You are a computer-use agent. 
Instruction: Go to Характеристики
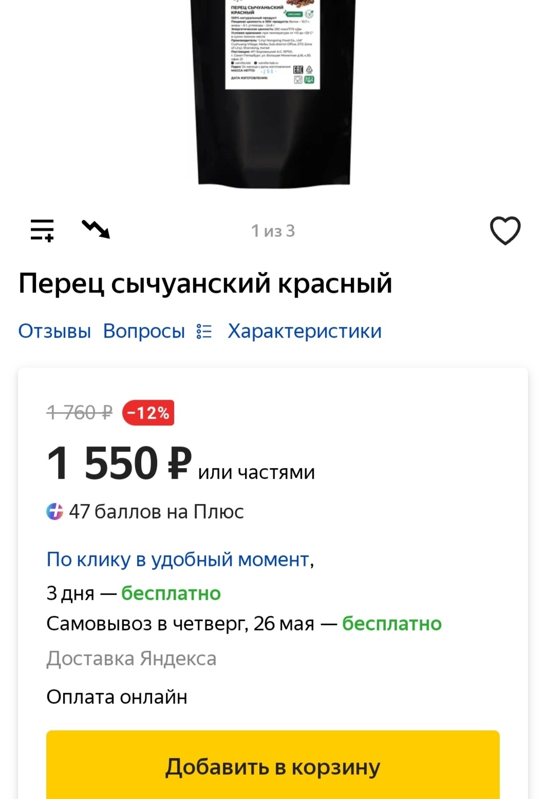305,332
